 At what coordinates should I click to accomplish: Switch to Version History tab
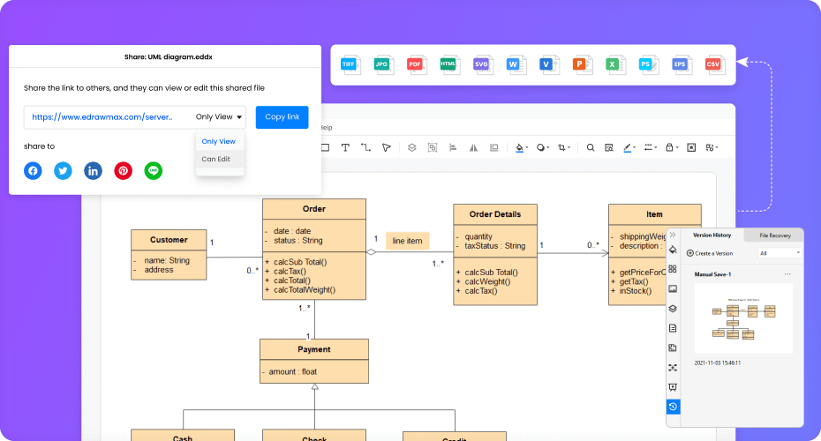[712, 235]
